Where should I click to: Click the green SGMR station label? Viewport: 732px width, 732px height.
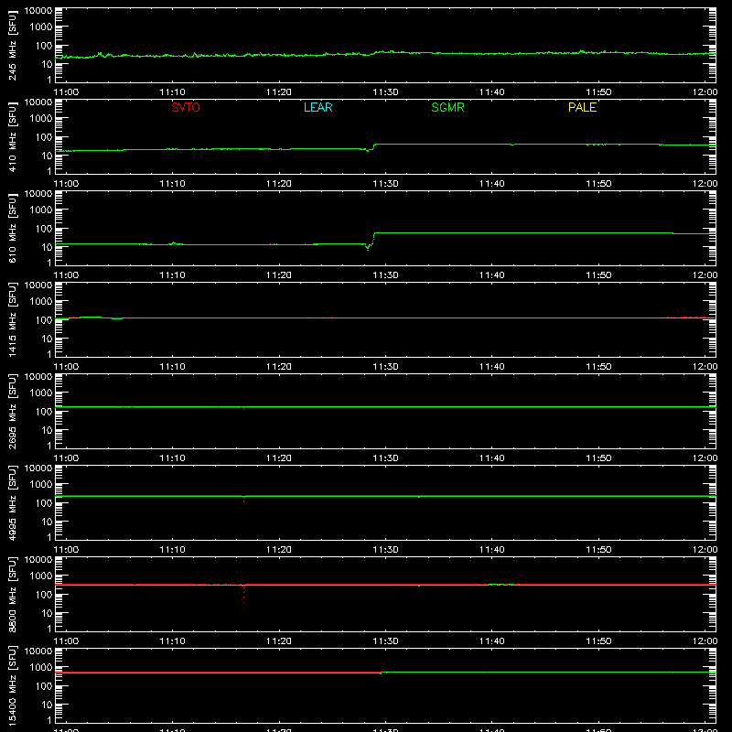[447, 107]
